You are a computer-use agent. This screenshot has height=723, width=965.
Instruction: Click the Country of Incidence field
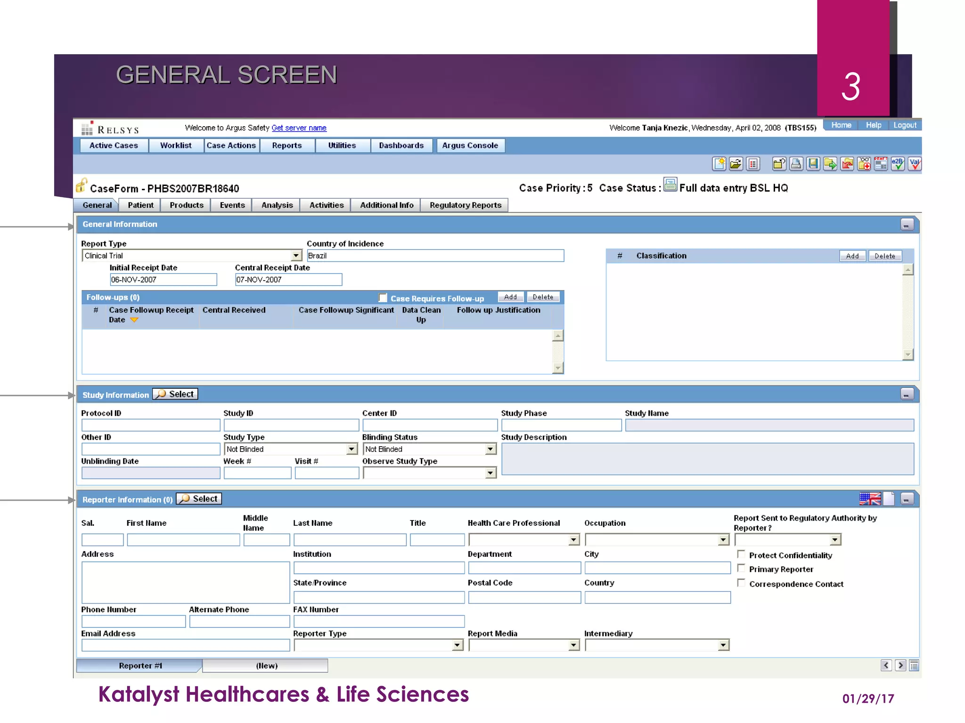click(x=435, y=256)
